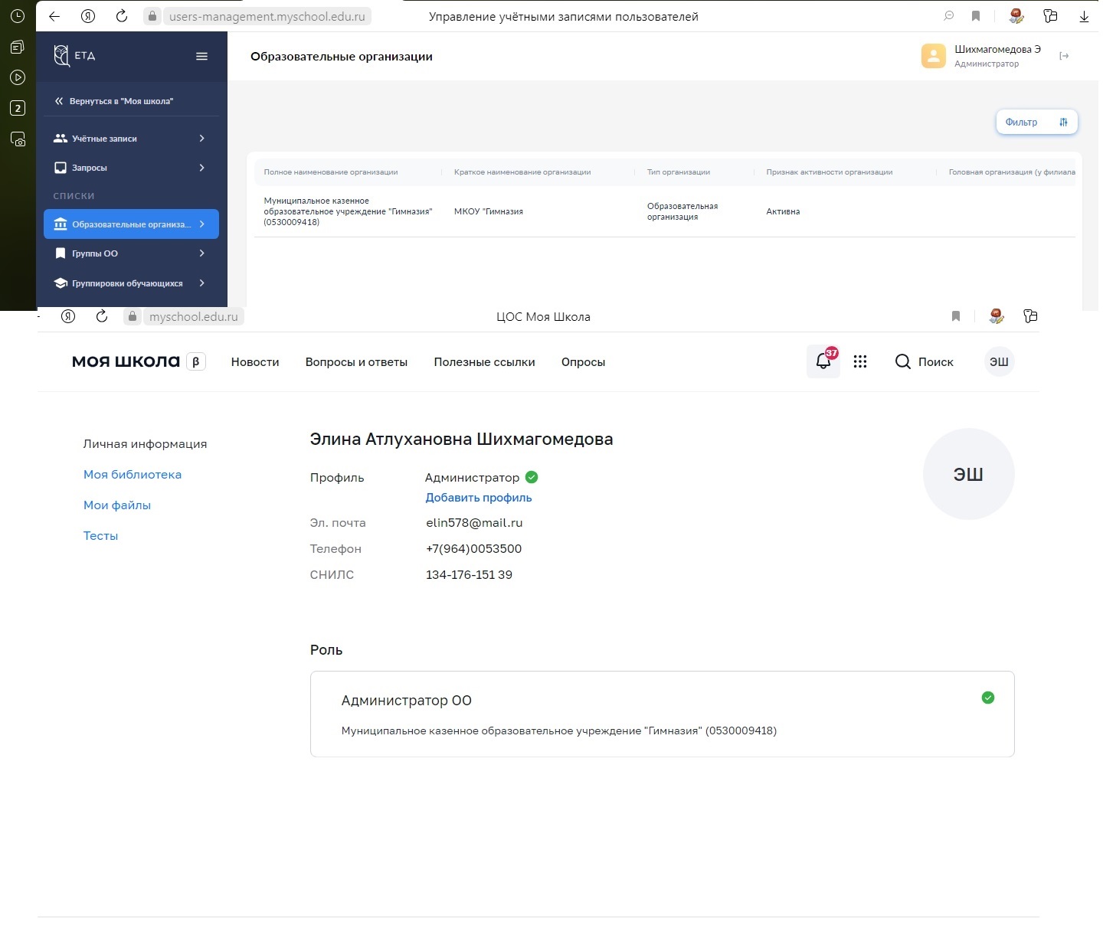Open the Опросы tab
Screen dimensions: 1103x925
pos(583,362)
